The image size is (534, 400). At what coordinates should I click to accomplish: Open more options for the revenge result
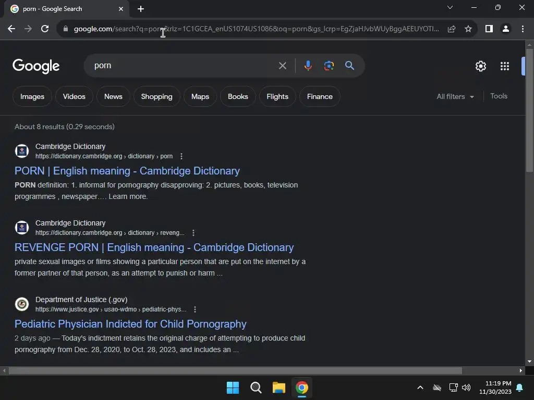(193, 233)
